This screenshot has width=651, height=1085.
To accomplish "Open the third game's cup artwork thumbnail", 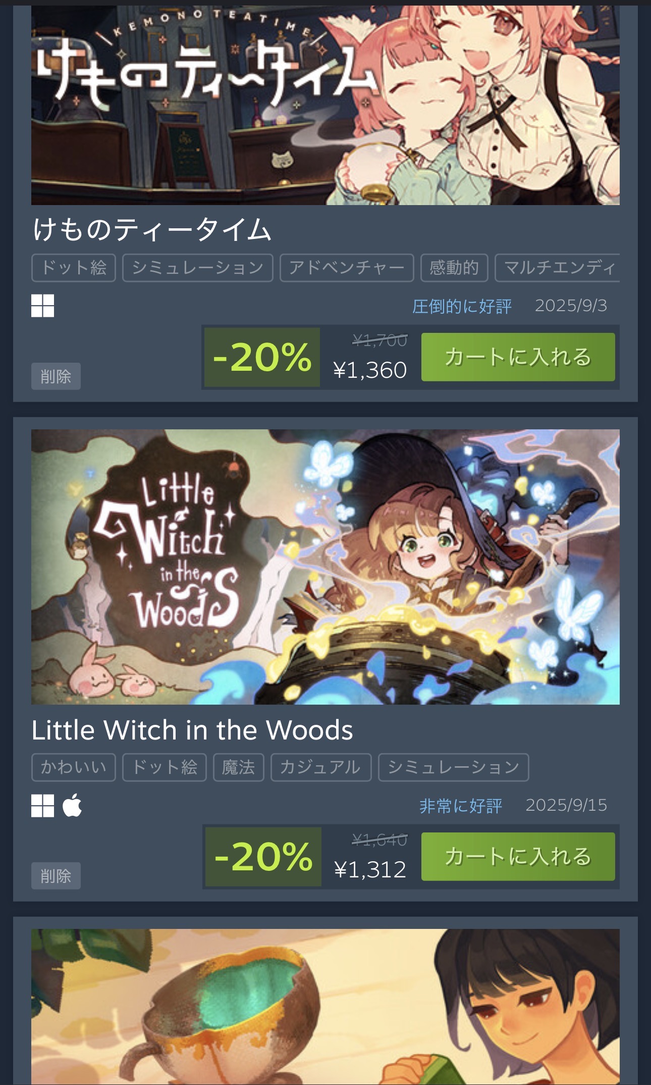I will [325, 1006].
